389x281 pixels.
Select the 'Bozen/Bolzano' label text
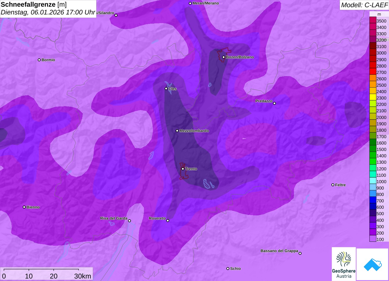(240, 57)
